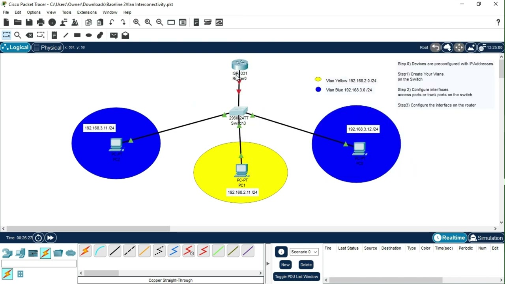Reset zoom on the workspace
The image size is (505, 284).
pyautogui.click(x=148, y=22)
